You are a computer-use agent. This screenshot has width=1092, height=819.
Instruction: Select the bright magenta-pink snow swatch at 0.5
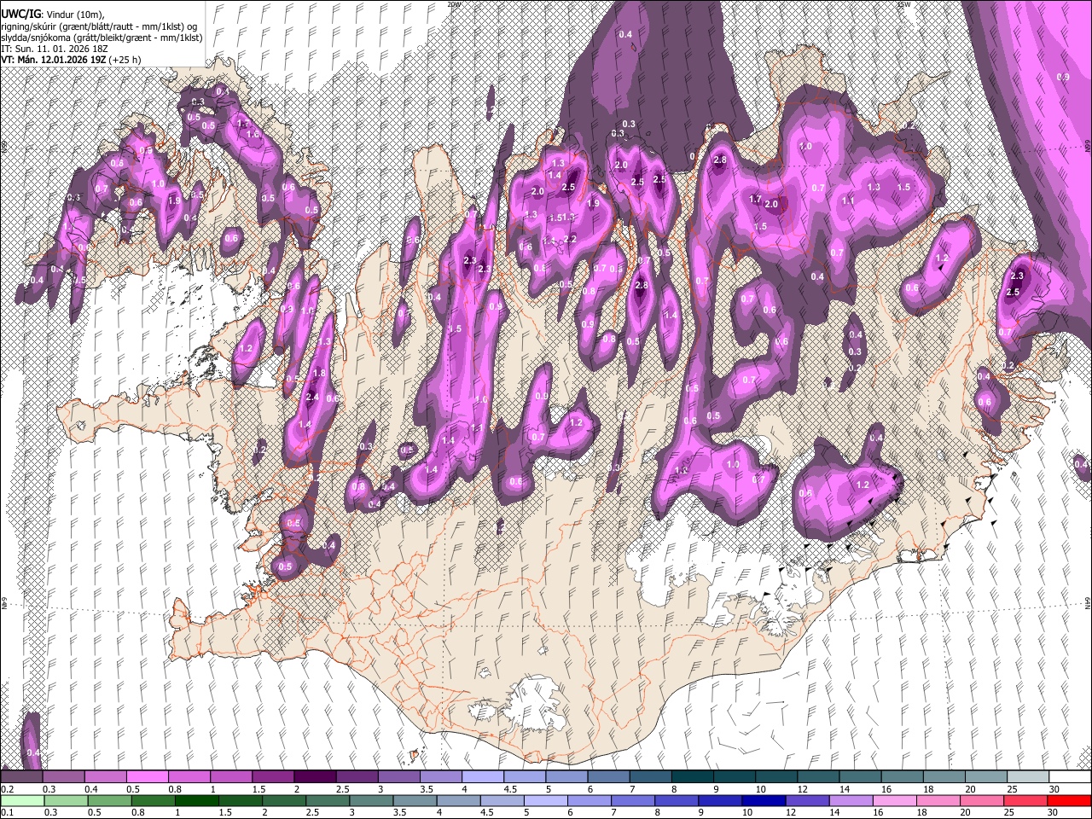(147, 777)
